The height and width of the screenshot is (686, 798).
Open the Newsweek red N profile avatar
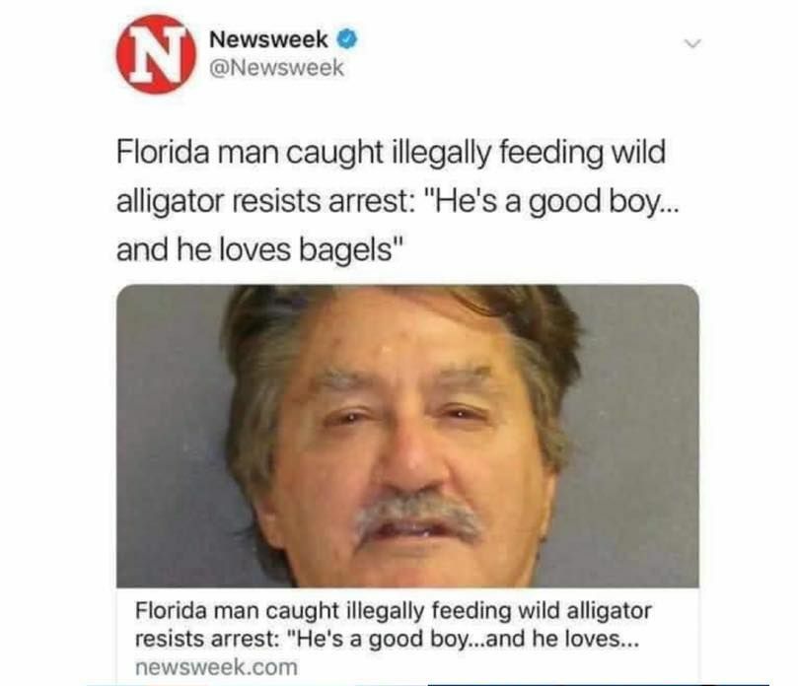[x=156, y=54]
